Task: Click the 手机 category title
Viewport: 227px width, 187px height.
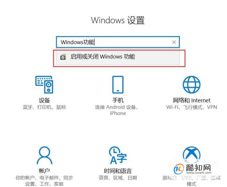Action: (118, 100)
